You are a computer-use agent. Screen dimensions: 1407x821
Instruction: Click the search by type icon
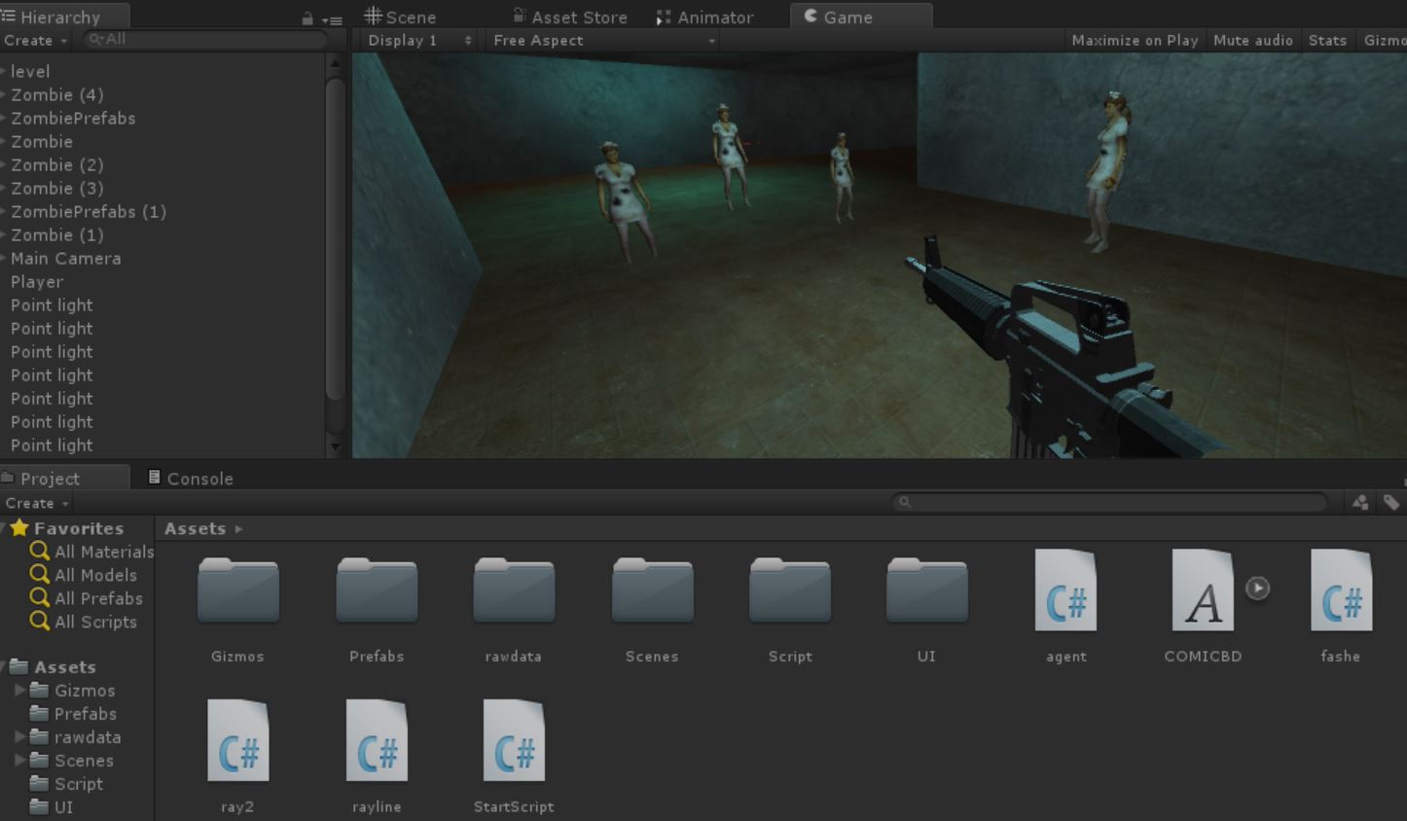click(1360, 502)
